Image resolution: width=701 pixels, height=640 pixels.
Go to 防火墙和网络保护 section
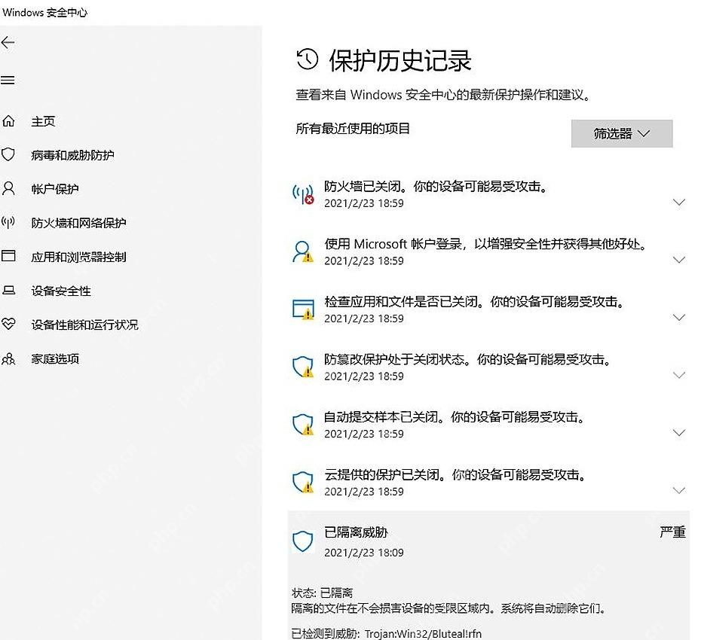tap(78, 223)
